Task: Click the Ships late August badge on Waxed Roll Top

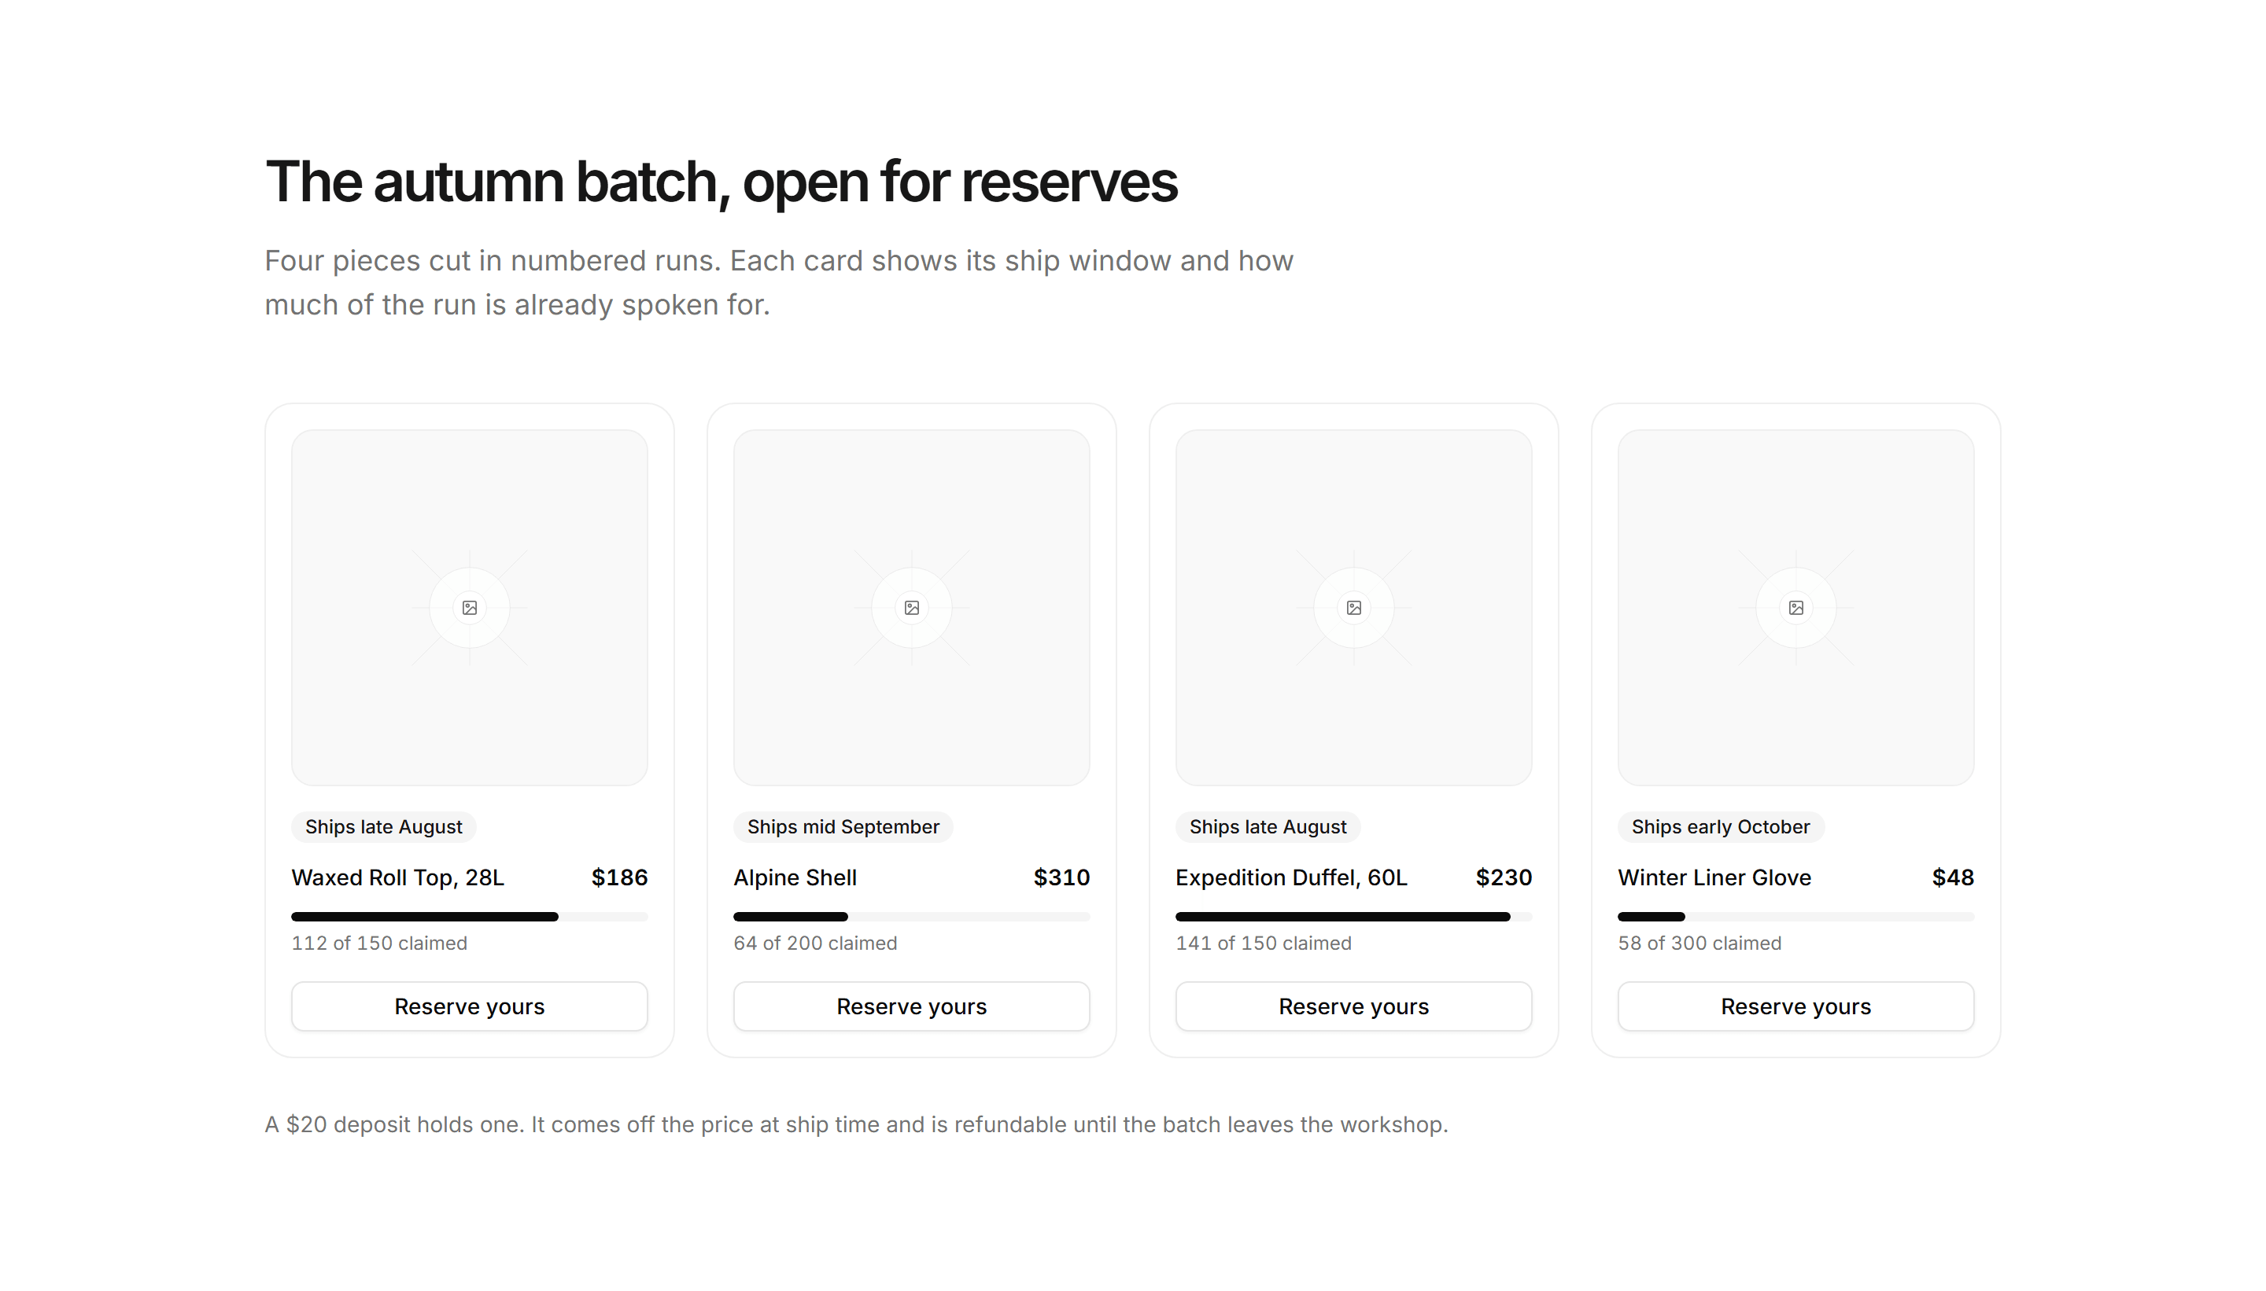Action: [x=383, y=826]
